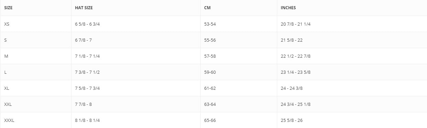This screenshot has width=427, height=128.
Task: Click the 23 1/4 - 23 5/8 inches cell
Action: (296, 72)
